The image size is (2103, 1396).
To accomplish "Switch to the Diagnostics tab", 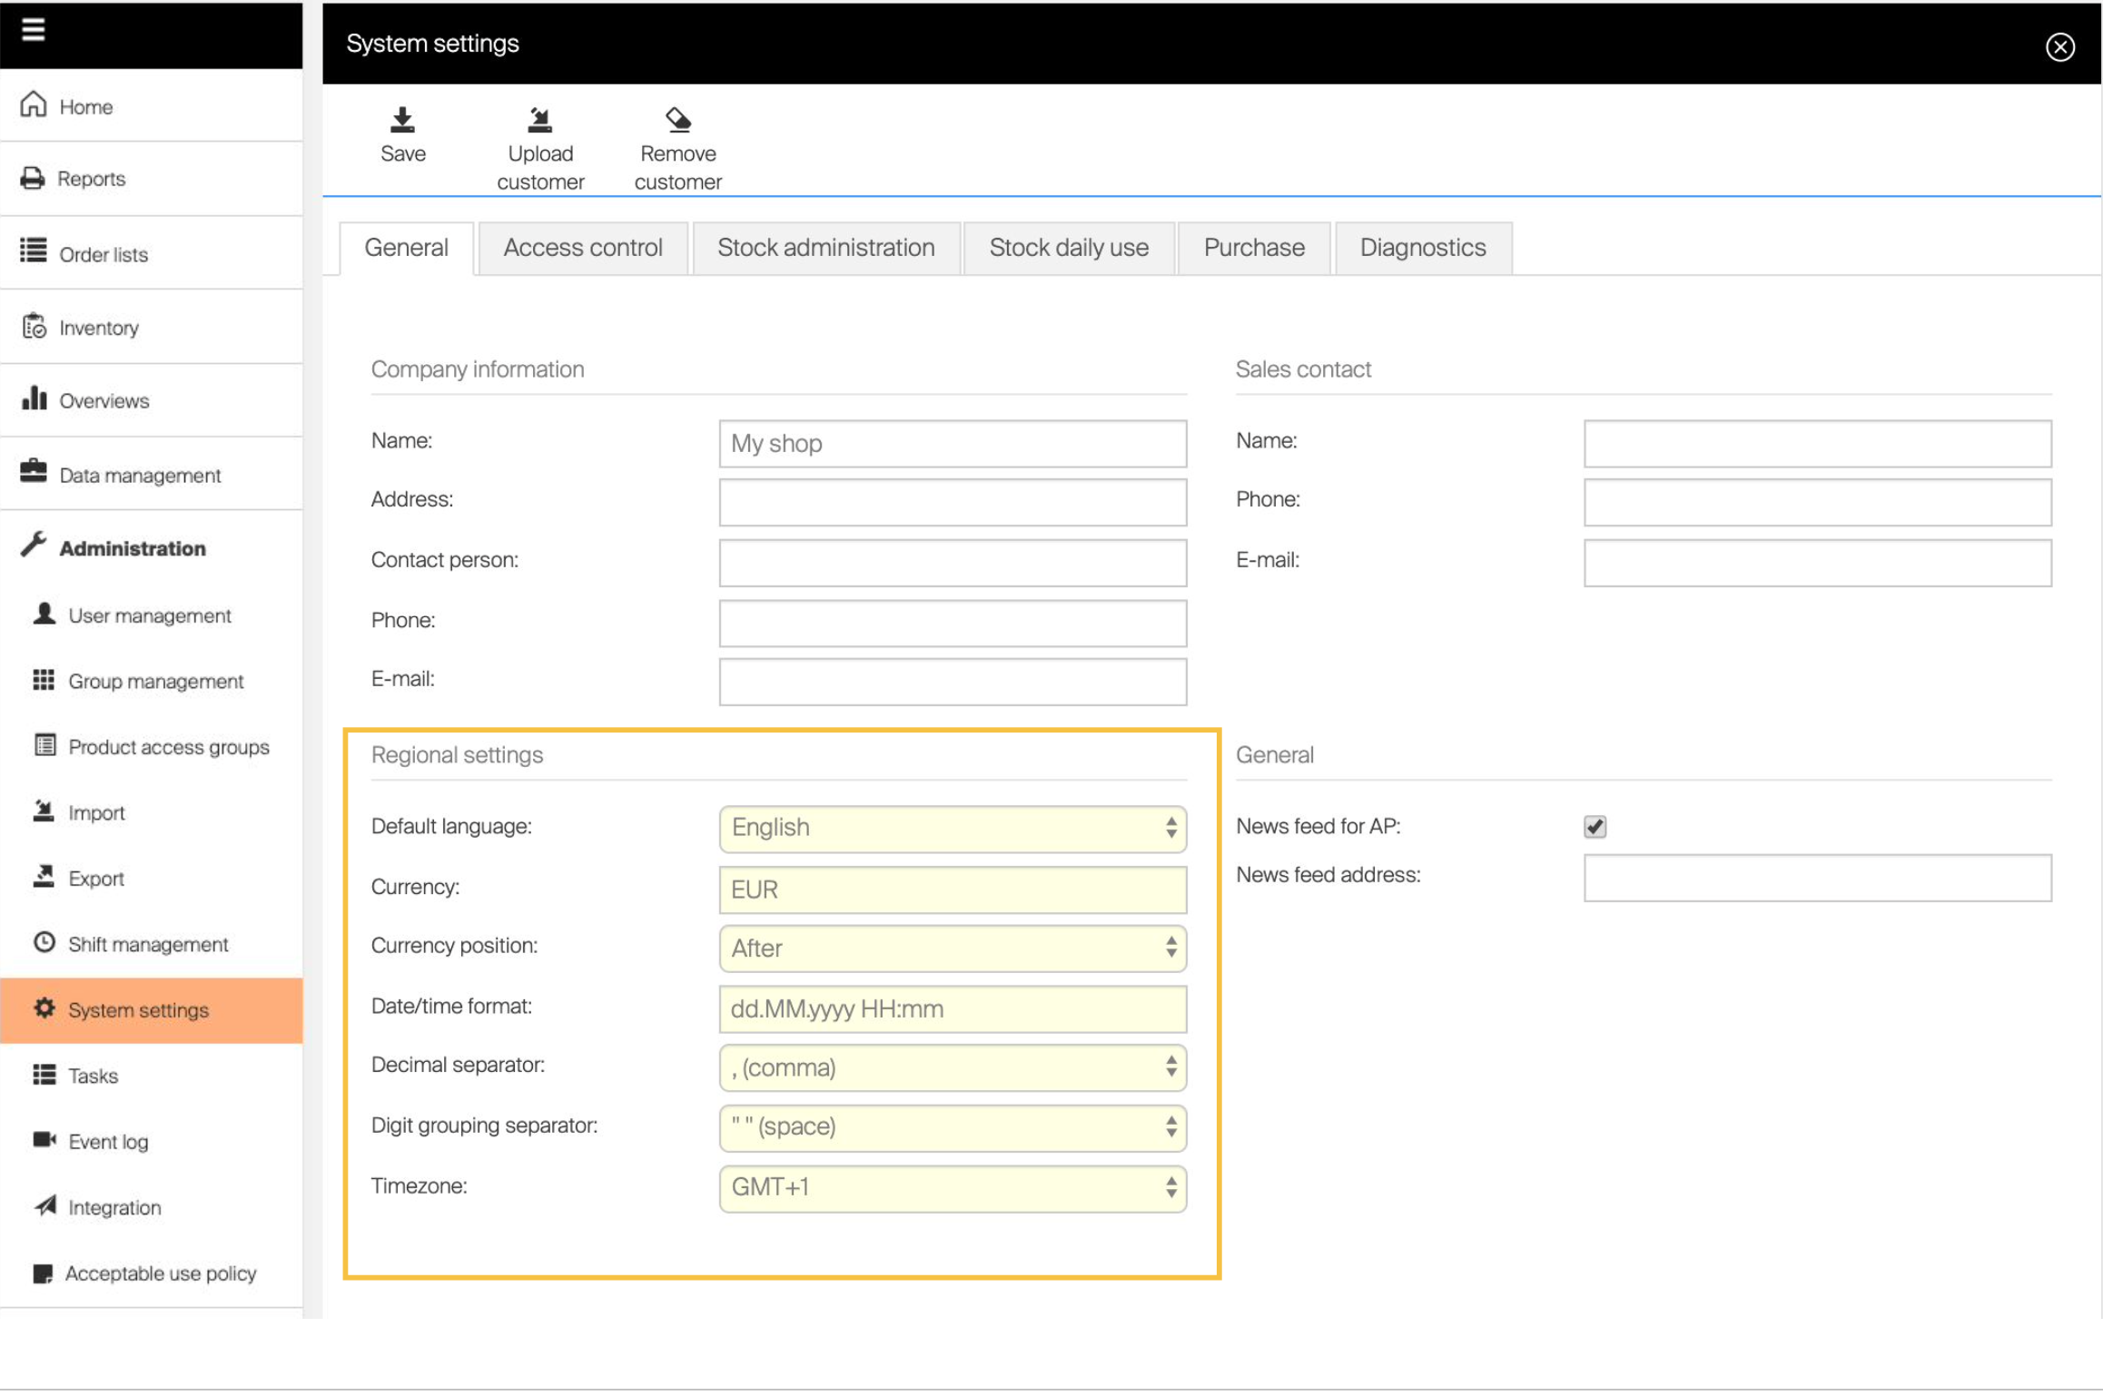I will 1423,248.
